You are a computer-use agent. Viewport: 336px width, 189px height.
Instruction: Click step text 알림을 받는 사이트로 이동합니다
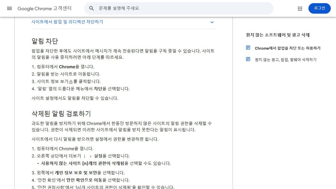(69, 74)
